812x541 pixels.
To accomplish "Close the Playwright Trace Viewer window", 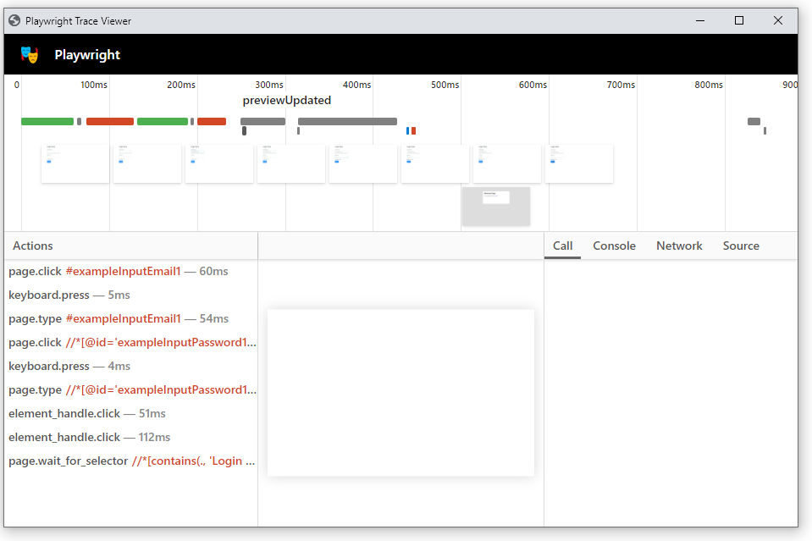I will point(778,20).
